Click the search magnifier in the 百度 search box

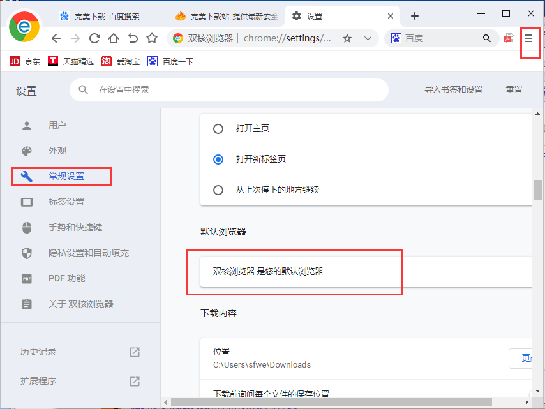click(x=487, y=38)
